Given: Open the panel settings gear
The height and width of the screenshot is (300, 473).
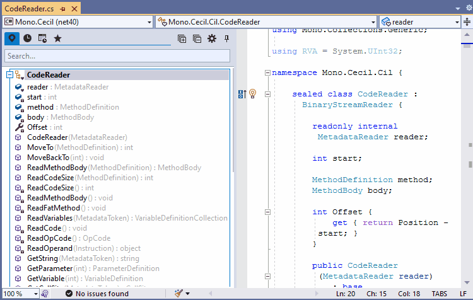Looking at the screenshot, I should pos(212,38).
